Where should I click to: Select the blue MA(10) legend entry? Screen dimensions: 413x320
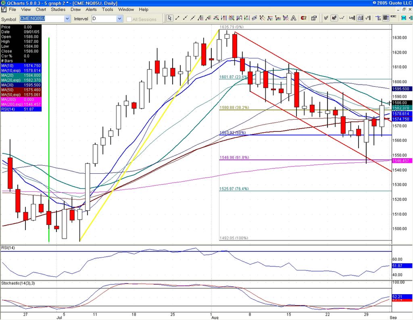coord(21,66)
